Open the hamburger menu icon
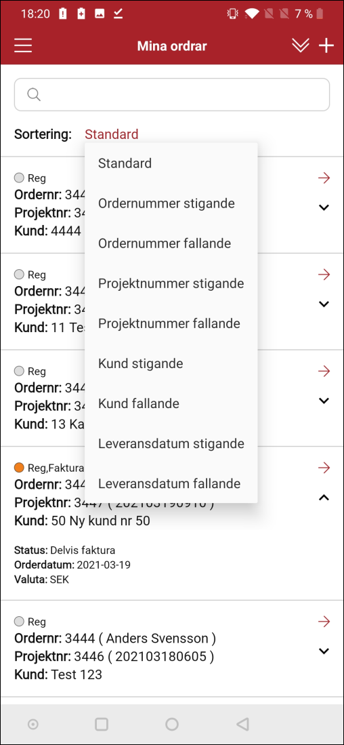The width and height of the screenshot is (344, 745). coord(23,46)
